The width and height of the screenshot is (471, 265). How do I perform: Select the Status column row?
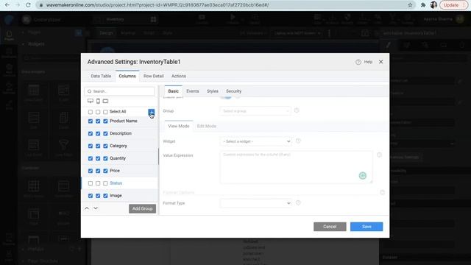pyautogui.click(x=119, y=183)
